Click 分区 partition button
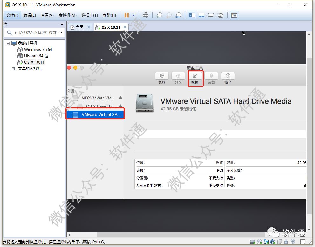This screenshot has height=247, width=315. point(178,78)
